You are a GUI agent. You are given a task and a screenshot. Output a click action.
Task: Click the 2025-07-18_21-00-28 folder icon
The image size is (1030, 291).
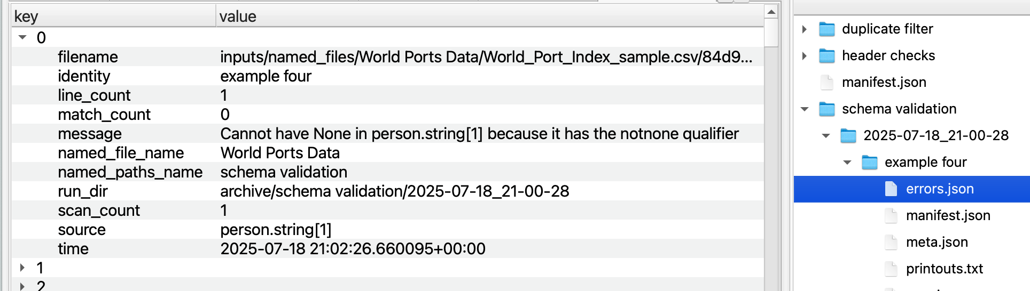[x=848, y=135]
